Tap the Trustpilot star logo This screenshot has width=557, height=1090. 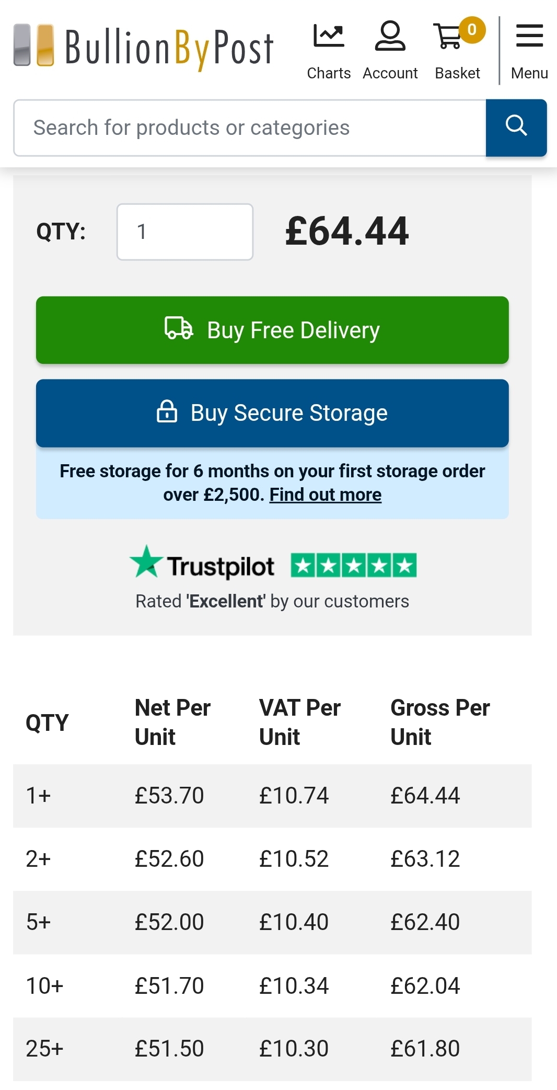[x=147, y=561]
